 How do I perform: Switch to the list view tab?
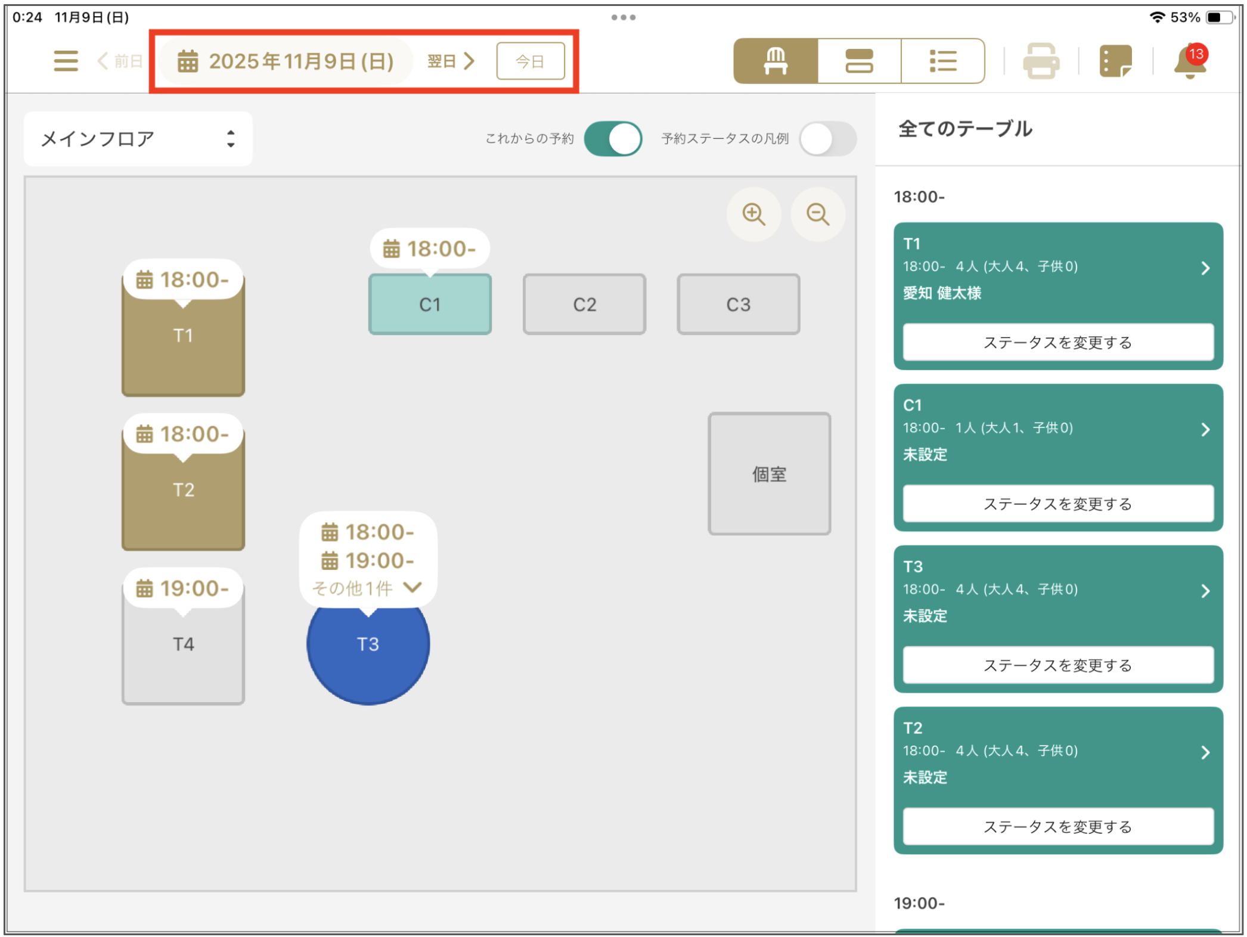[942, 61]
